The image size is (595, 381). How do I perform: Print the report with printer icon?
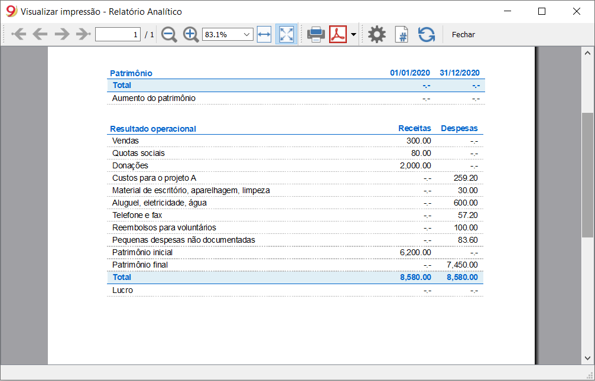point(316,34)
